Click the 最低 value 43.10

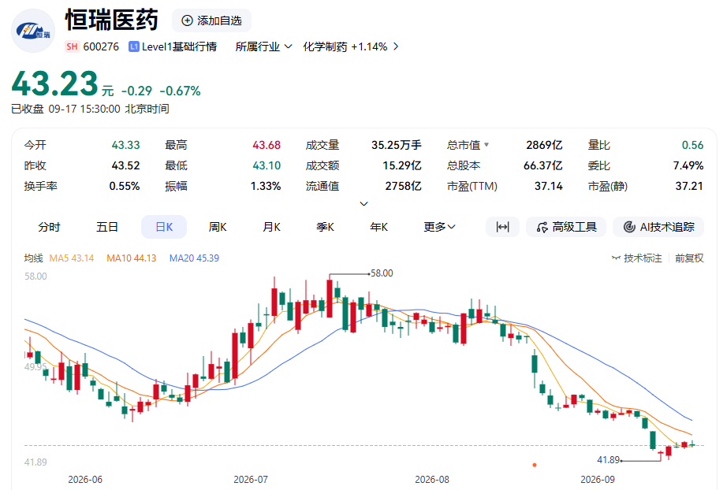click(x=266, y=165)
